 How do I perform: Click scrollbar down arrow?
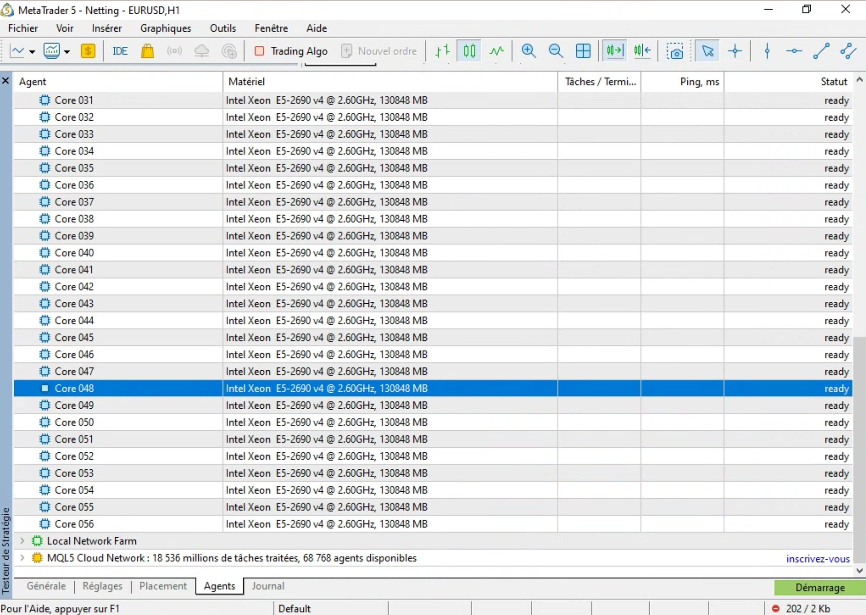tap(860, 571)
